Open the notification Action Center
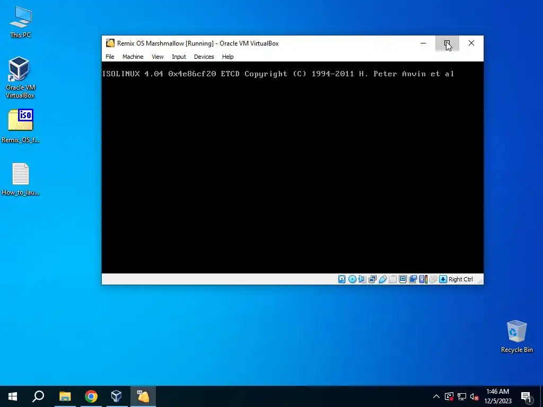 point(527,396)
